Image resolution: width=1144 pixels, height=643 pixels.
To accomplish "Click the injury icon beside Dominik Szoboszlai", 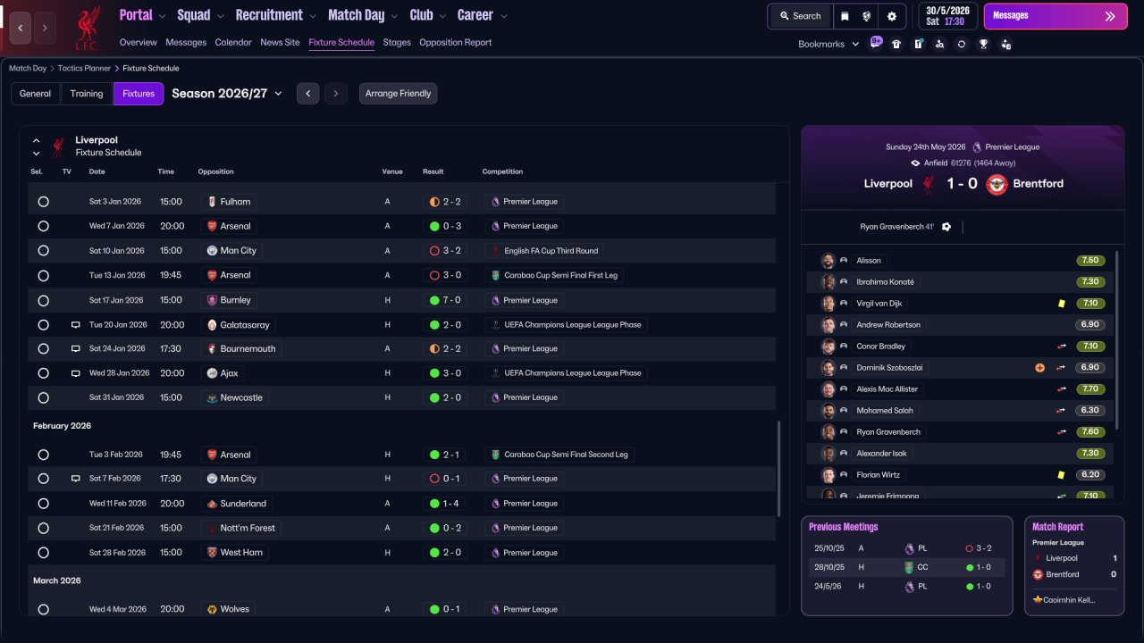I will pos(1039,368).
